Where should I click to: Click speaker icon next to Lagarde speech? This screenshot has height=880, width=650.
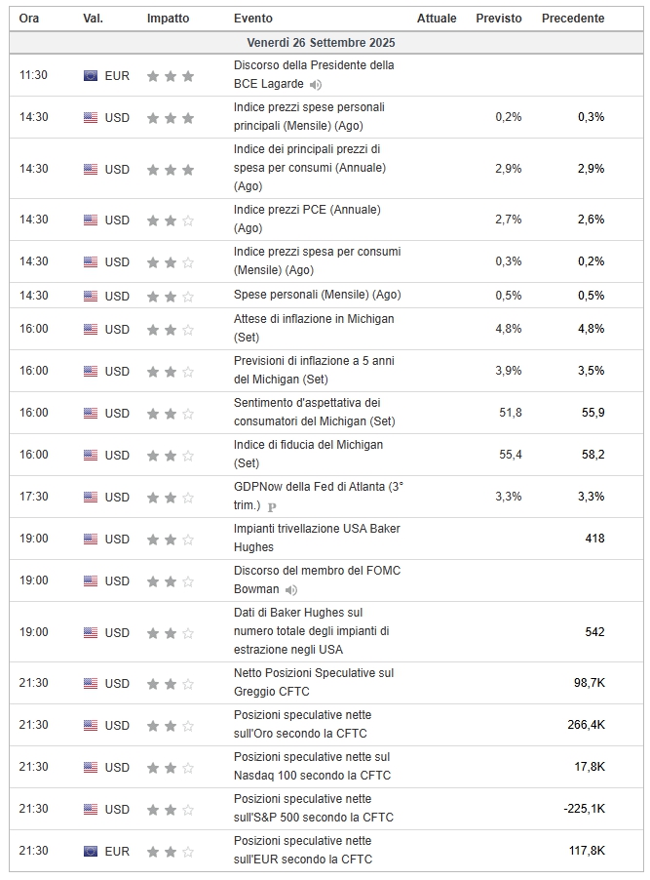(316, 85)
